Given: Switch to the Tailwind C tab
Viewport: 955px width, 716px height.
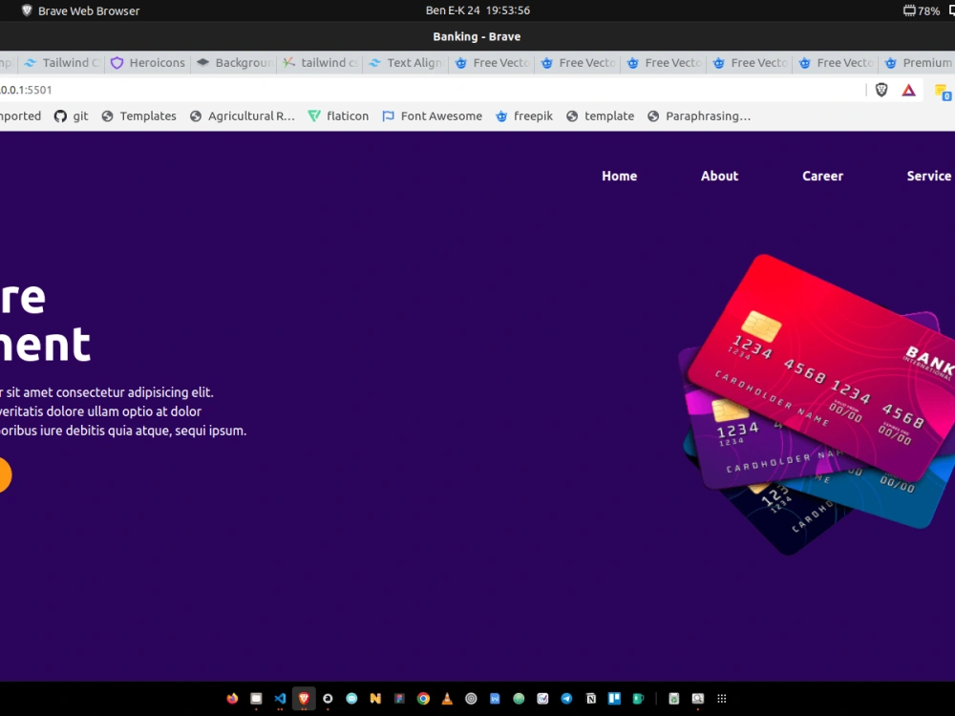Looking at the screenshot, I should point(62,63).
